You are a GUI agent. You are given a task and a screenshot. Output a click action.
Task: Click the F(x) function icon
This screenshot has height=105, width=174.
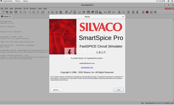[109, 12]
